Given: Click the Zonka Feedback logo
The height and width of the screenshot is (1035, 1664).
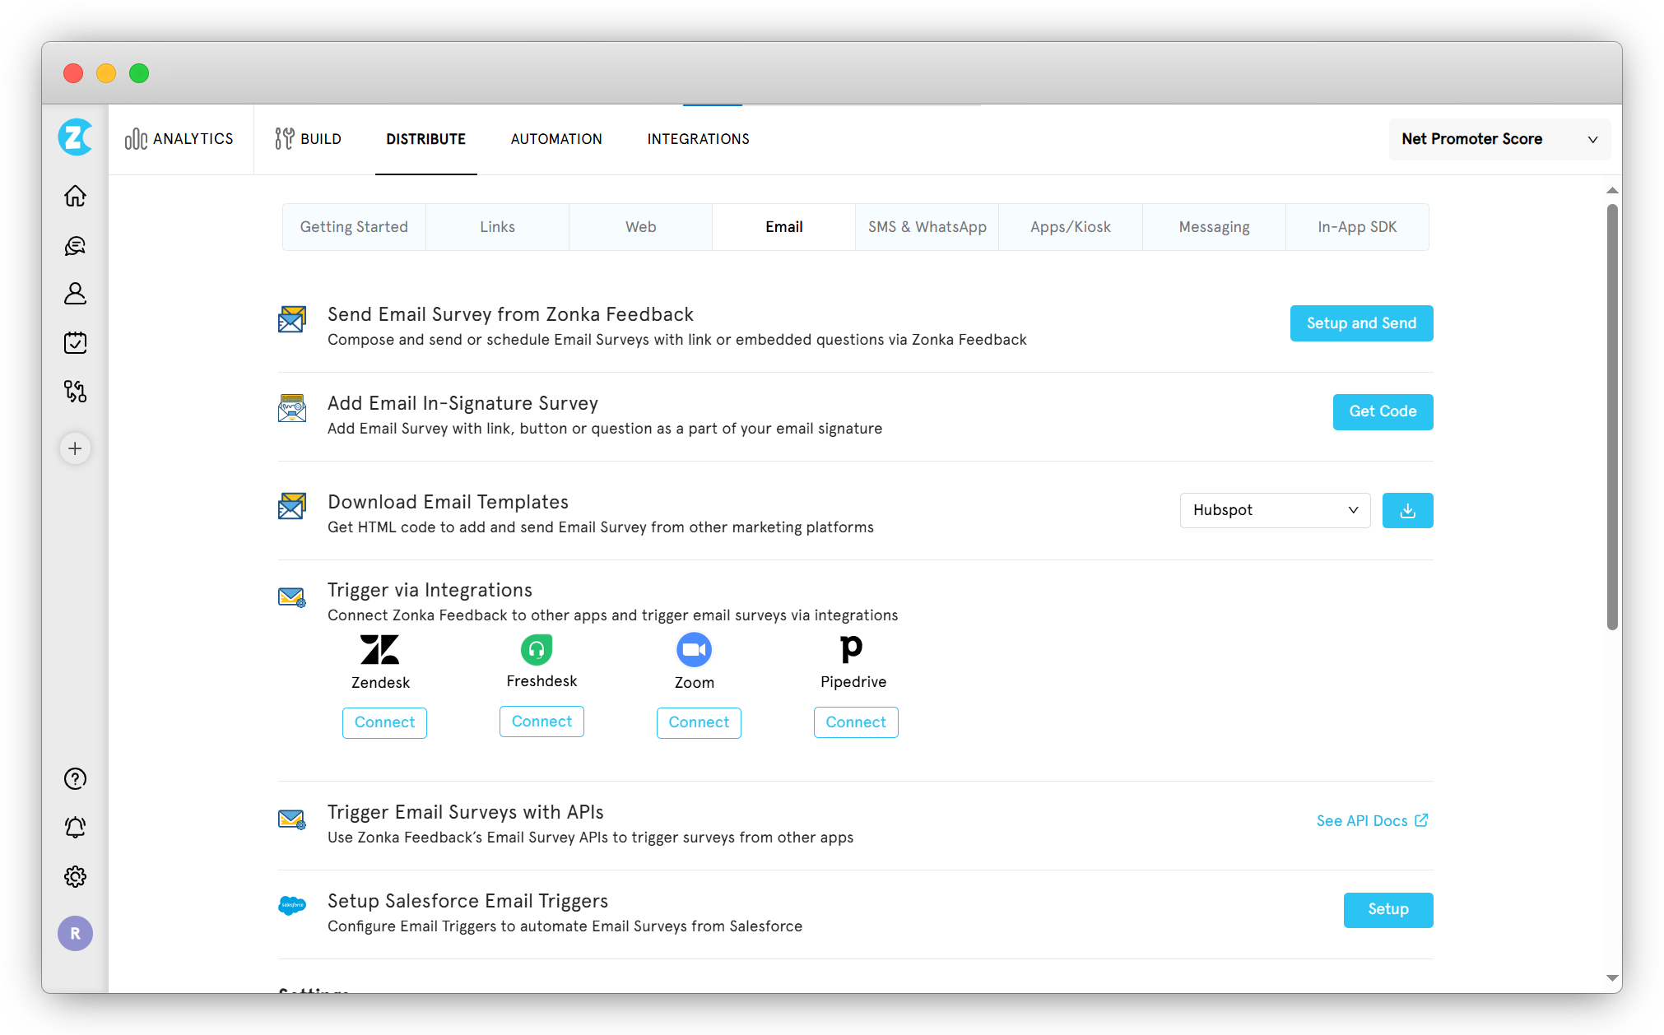Looking at the screenshot, I should (x=75, y=137).
